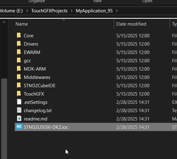Click the Middlewares folder icon
Viewport: 177px width, 159px height.
coord(19,77)
